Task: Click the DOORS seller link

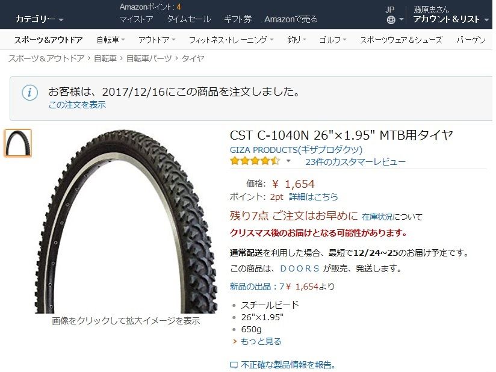Action: click(x=300, y=268)
